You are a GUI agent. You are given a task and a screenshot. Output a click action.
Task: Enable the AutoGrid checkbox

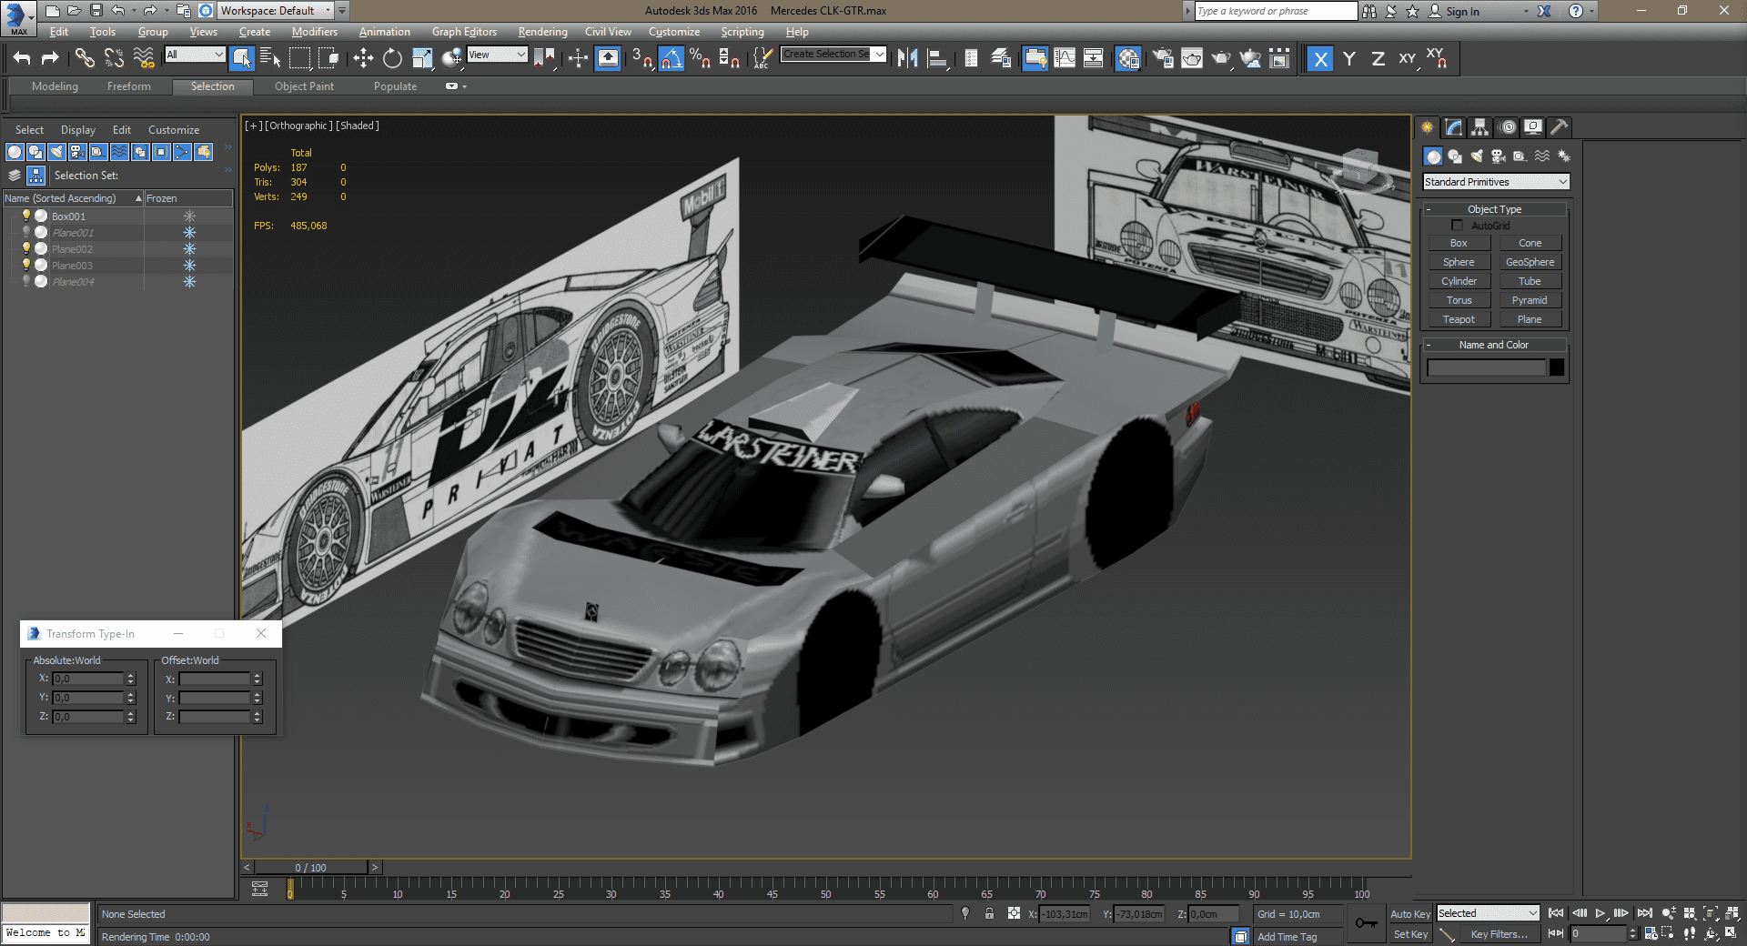pyautogui.click(x=1457, y=226)
